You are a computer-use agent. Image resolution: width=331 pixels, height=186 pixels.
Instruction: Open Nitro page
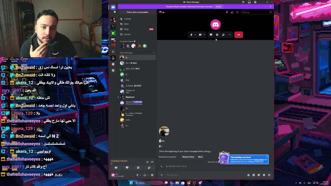(x=137, y=24)
